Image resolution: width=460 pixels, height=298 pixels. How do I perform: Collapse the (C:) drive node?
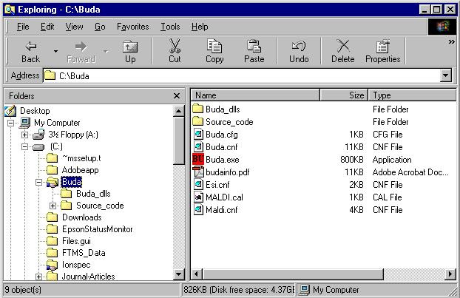(x=24, y=146)
